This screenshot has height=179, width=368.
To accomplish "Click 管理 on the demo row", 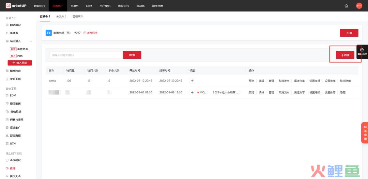I will 271,81.
